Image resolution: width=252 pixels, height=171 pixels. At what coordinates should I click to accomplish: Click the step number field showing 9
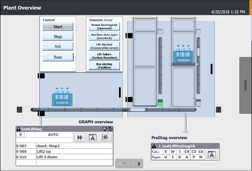pos(20,135)
